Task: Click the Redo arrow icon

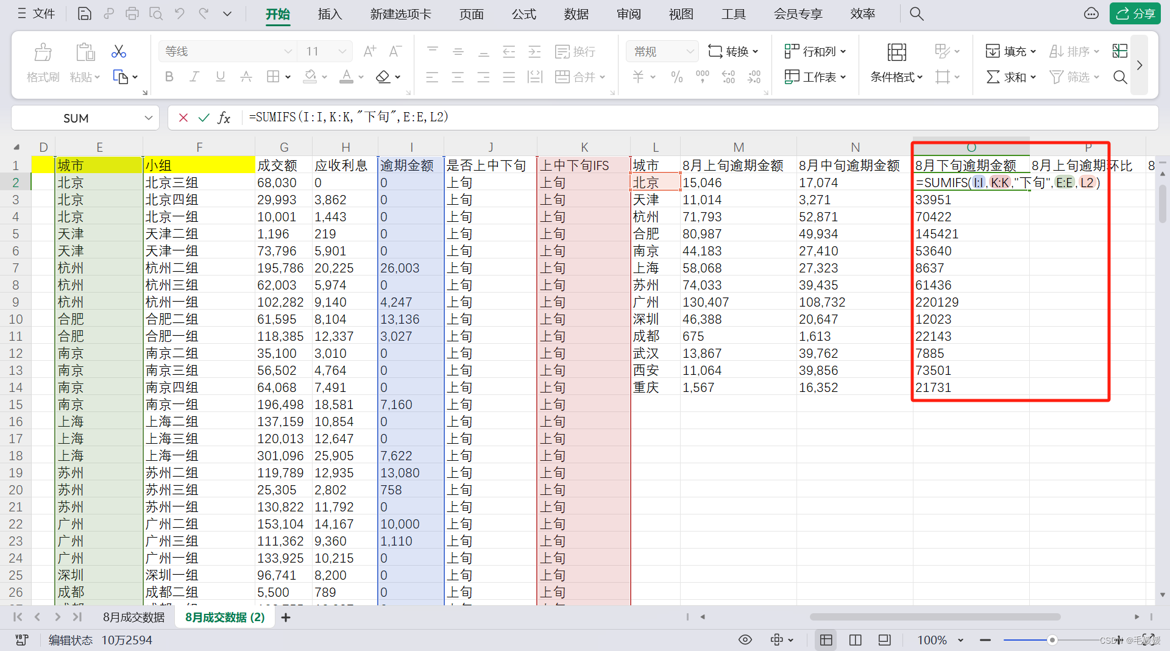Action: point(204,13)
